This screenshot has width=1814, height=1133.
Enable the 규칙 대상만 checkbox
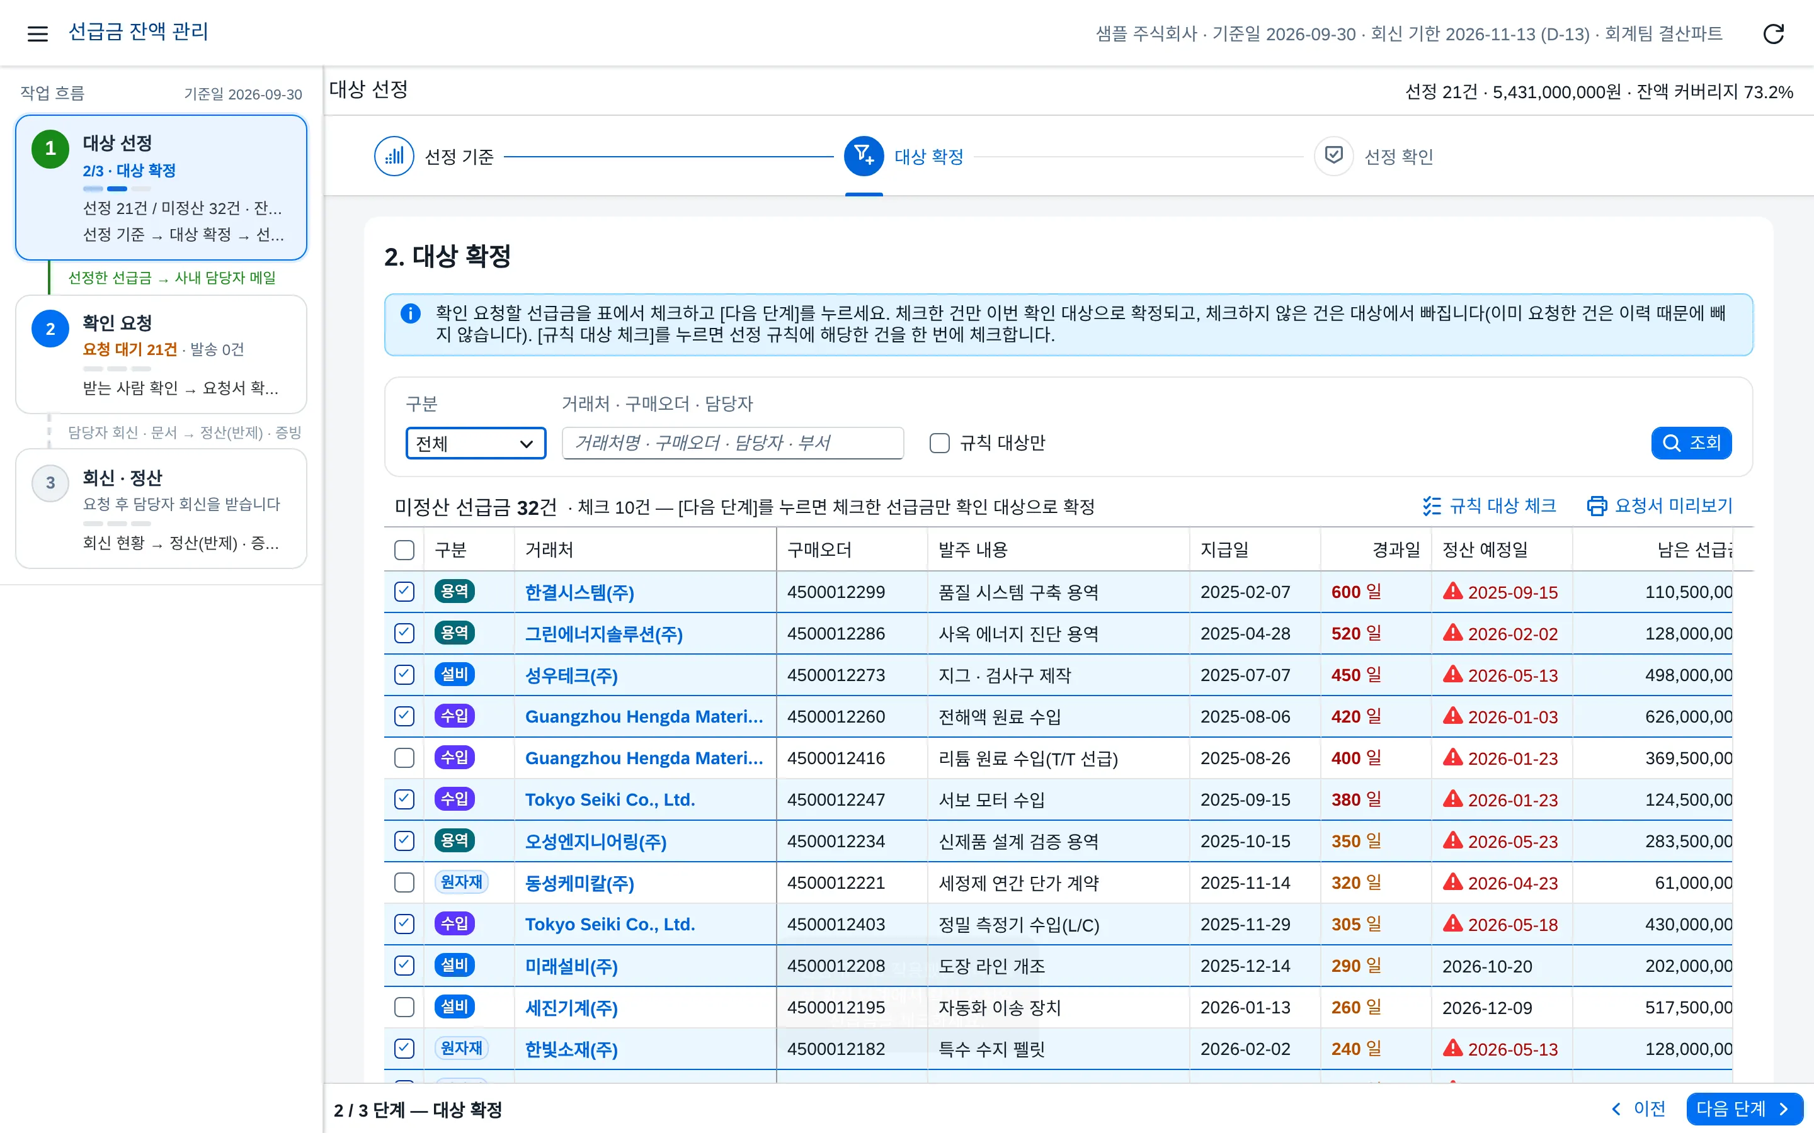(x=939, y=443)
